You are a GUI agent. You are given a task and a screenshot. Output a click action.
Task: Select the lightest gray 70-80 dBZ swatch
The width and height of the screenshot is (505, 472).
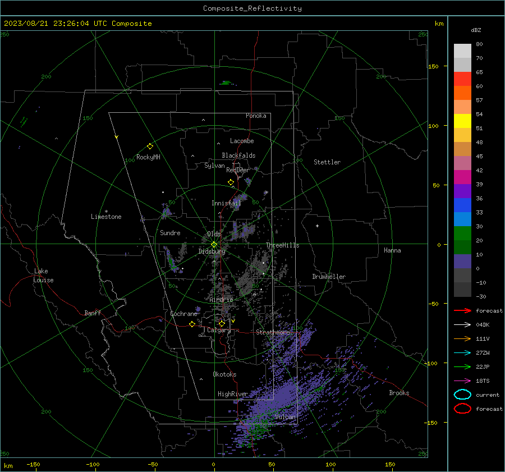462,51
